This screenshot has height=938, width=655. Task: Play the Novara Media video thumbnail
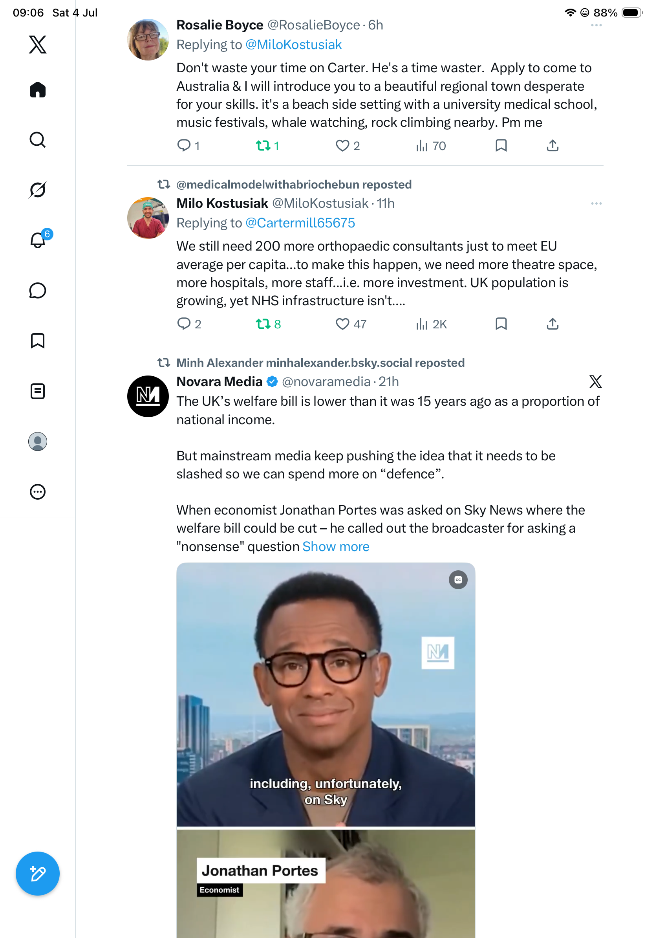point(326,750)
